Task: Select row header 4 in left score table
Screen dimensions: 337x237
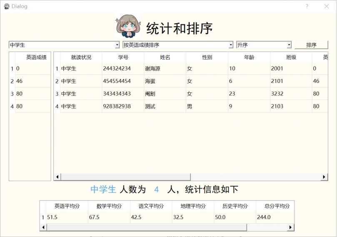Action: pos(12,106)
